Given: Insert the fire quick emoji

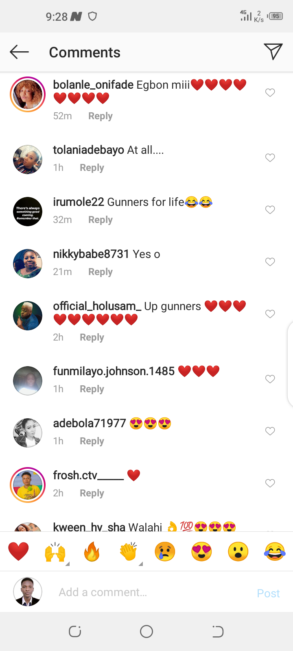Looking at the screenshot, I should tap(92, 552).
